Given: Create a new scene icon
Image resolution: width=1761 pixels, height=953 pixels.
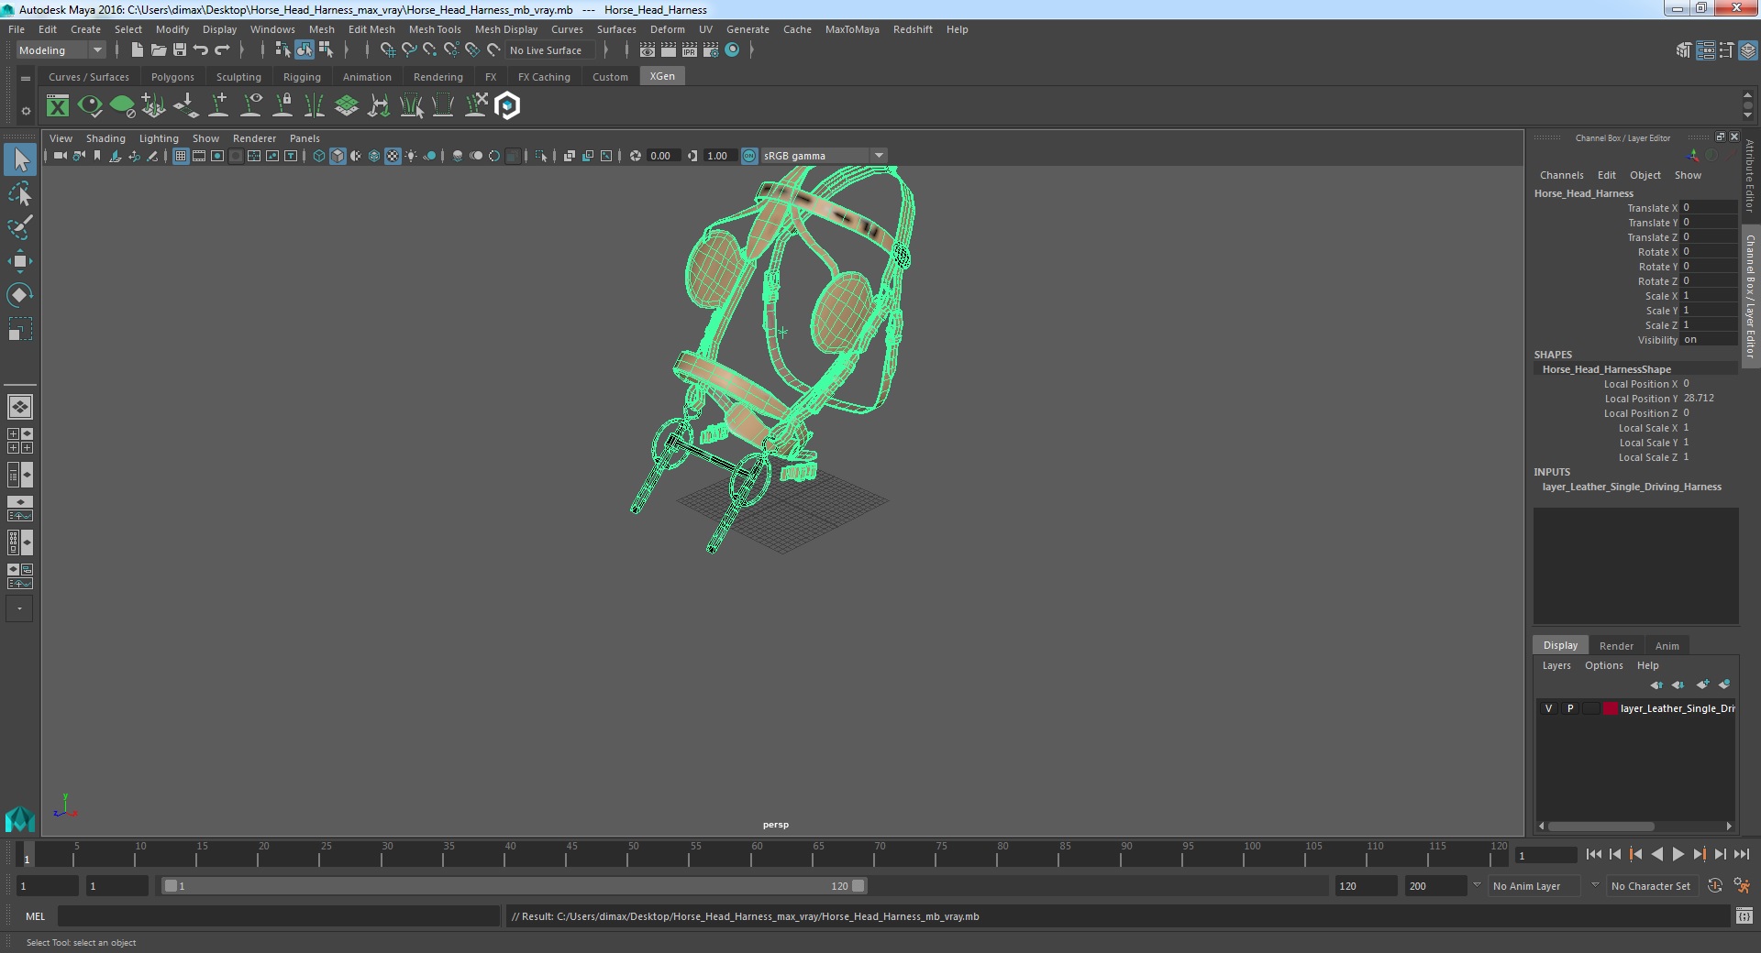Looking at the screenshot, I should coord(137,50).
